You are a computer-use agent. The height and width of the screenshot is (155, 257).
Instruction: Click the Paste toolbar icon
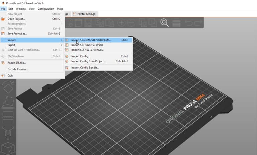[109, 23]
